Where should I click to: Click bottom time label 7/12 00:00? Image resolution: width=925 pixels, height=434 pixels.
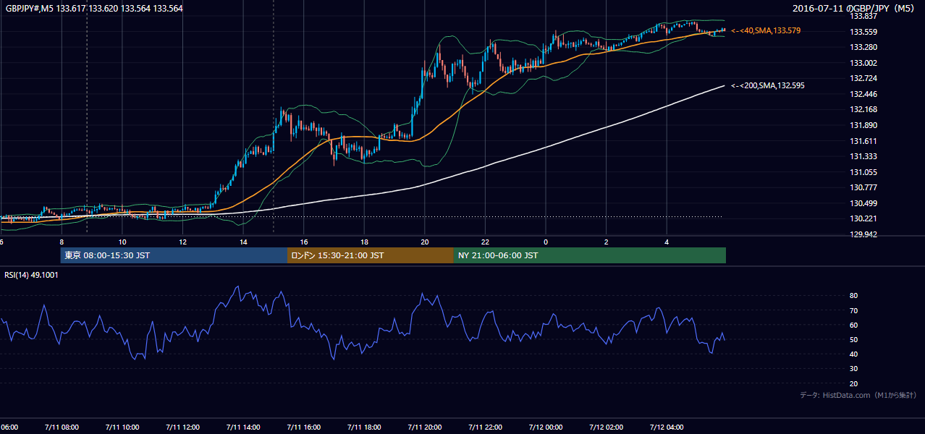[546, 427]
